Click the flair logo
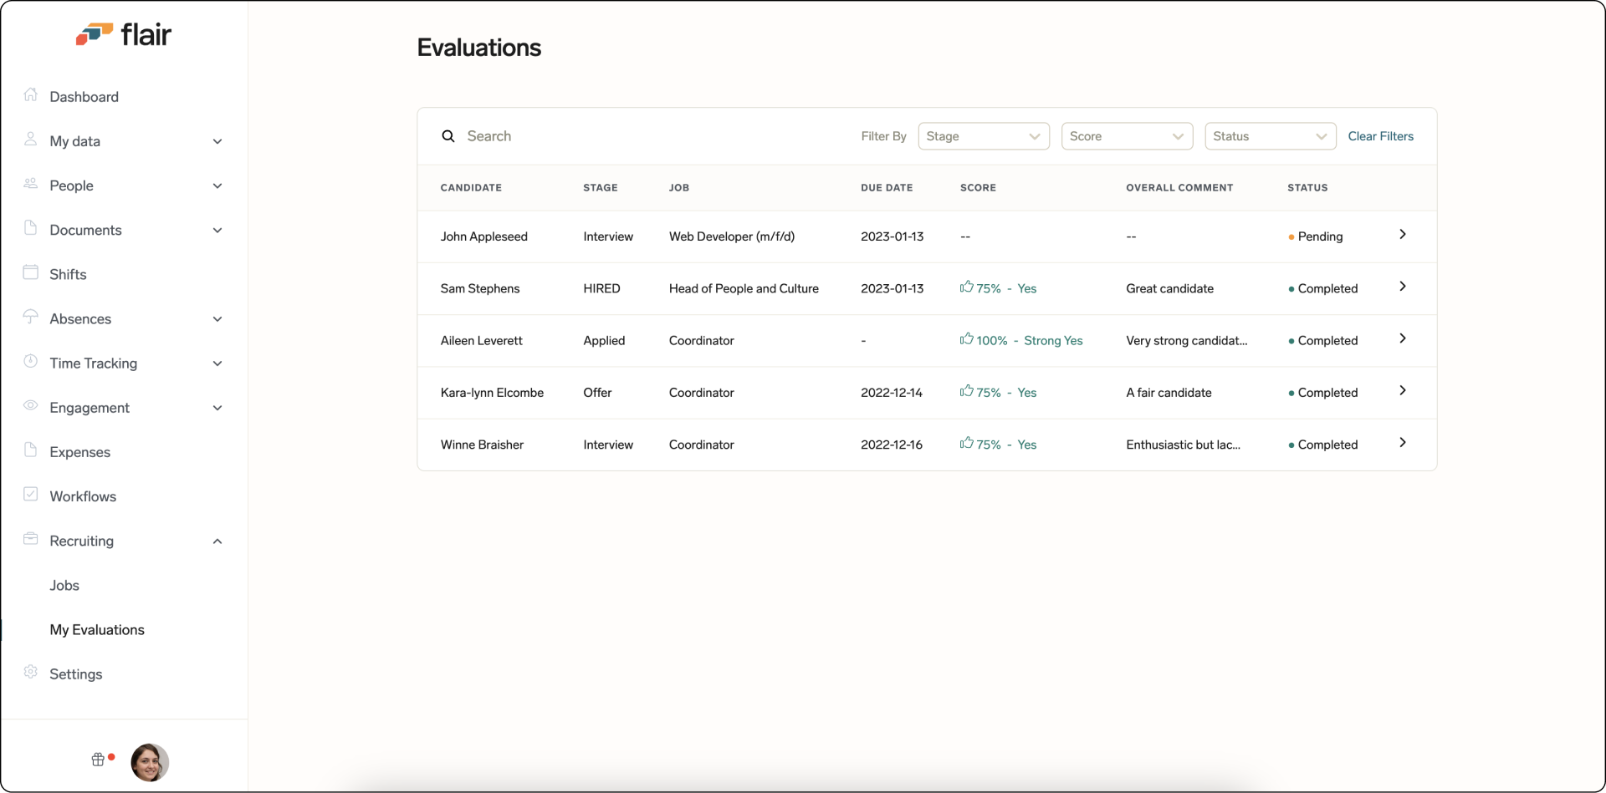Image resolution: width=1606 pixels, height=793 pixels. (124, 33)
